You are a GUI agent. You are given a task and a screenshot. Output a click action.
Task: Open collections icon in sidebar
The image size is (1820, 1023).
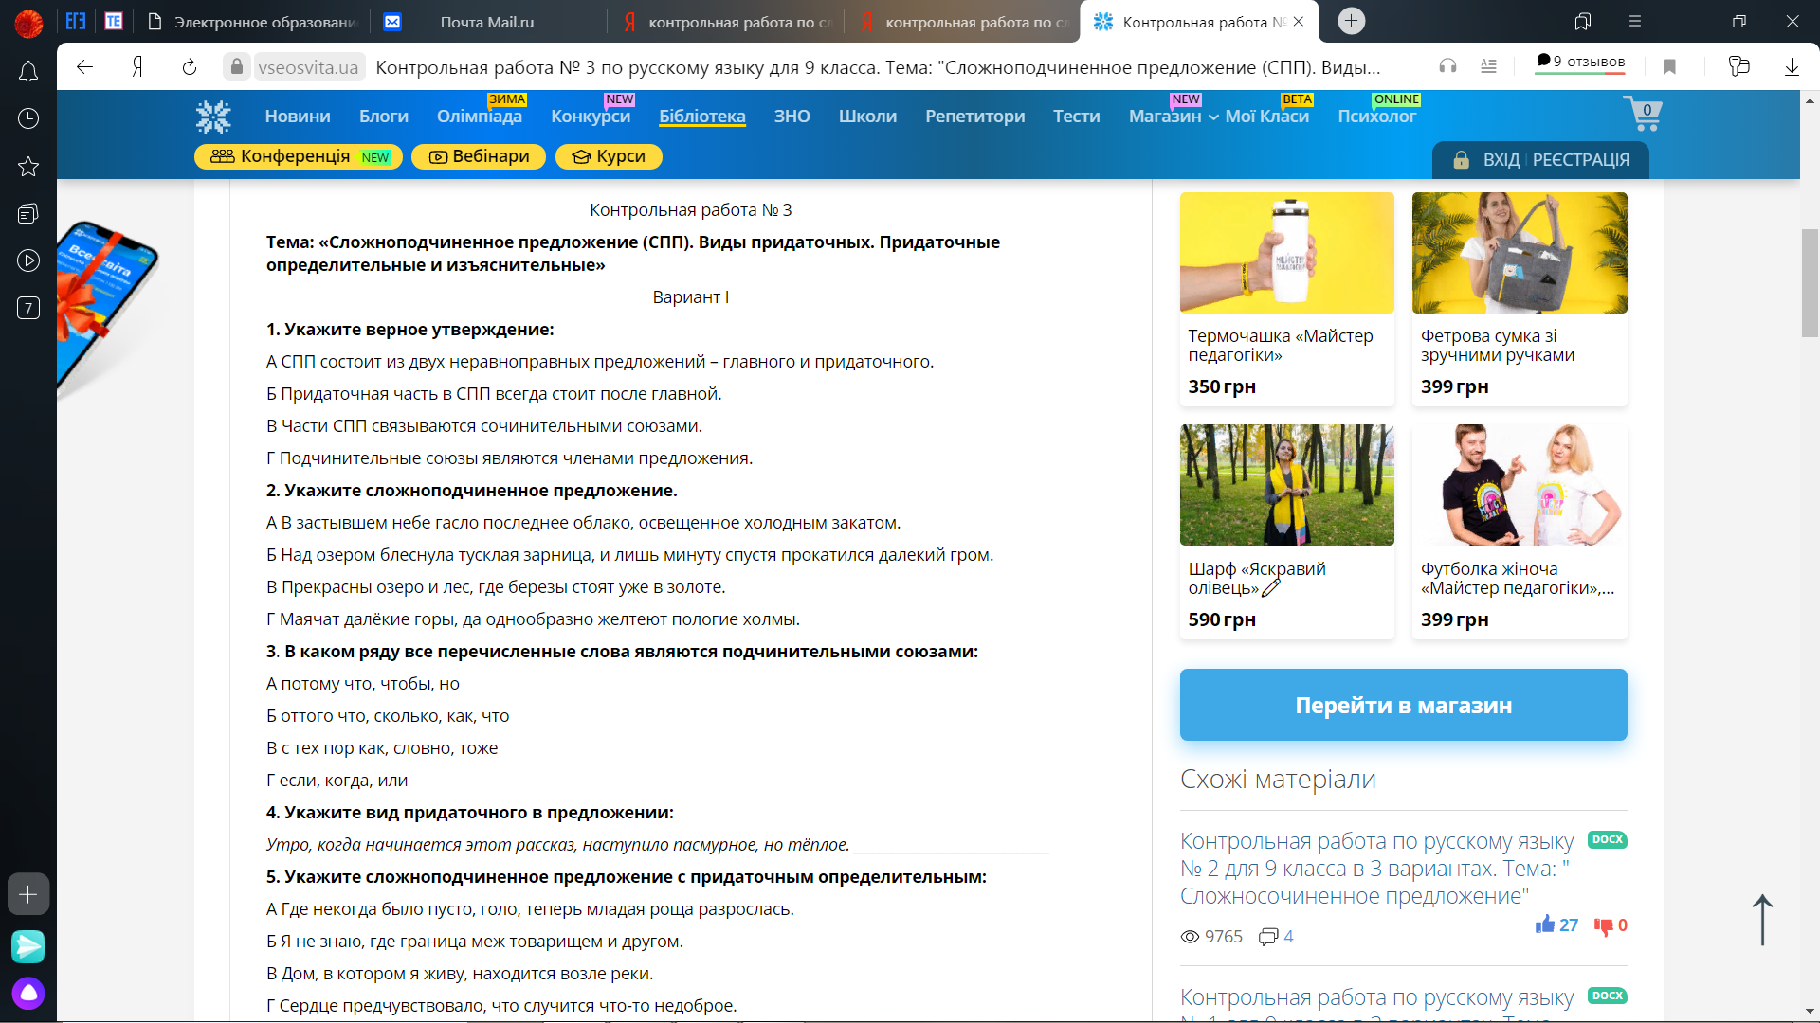[x=28, y=214]
